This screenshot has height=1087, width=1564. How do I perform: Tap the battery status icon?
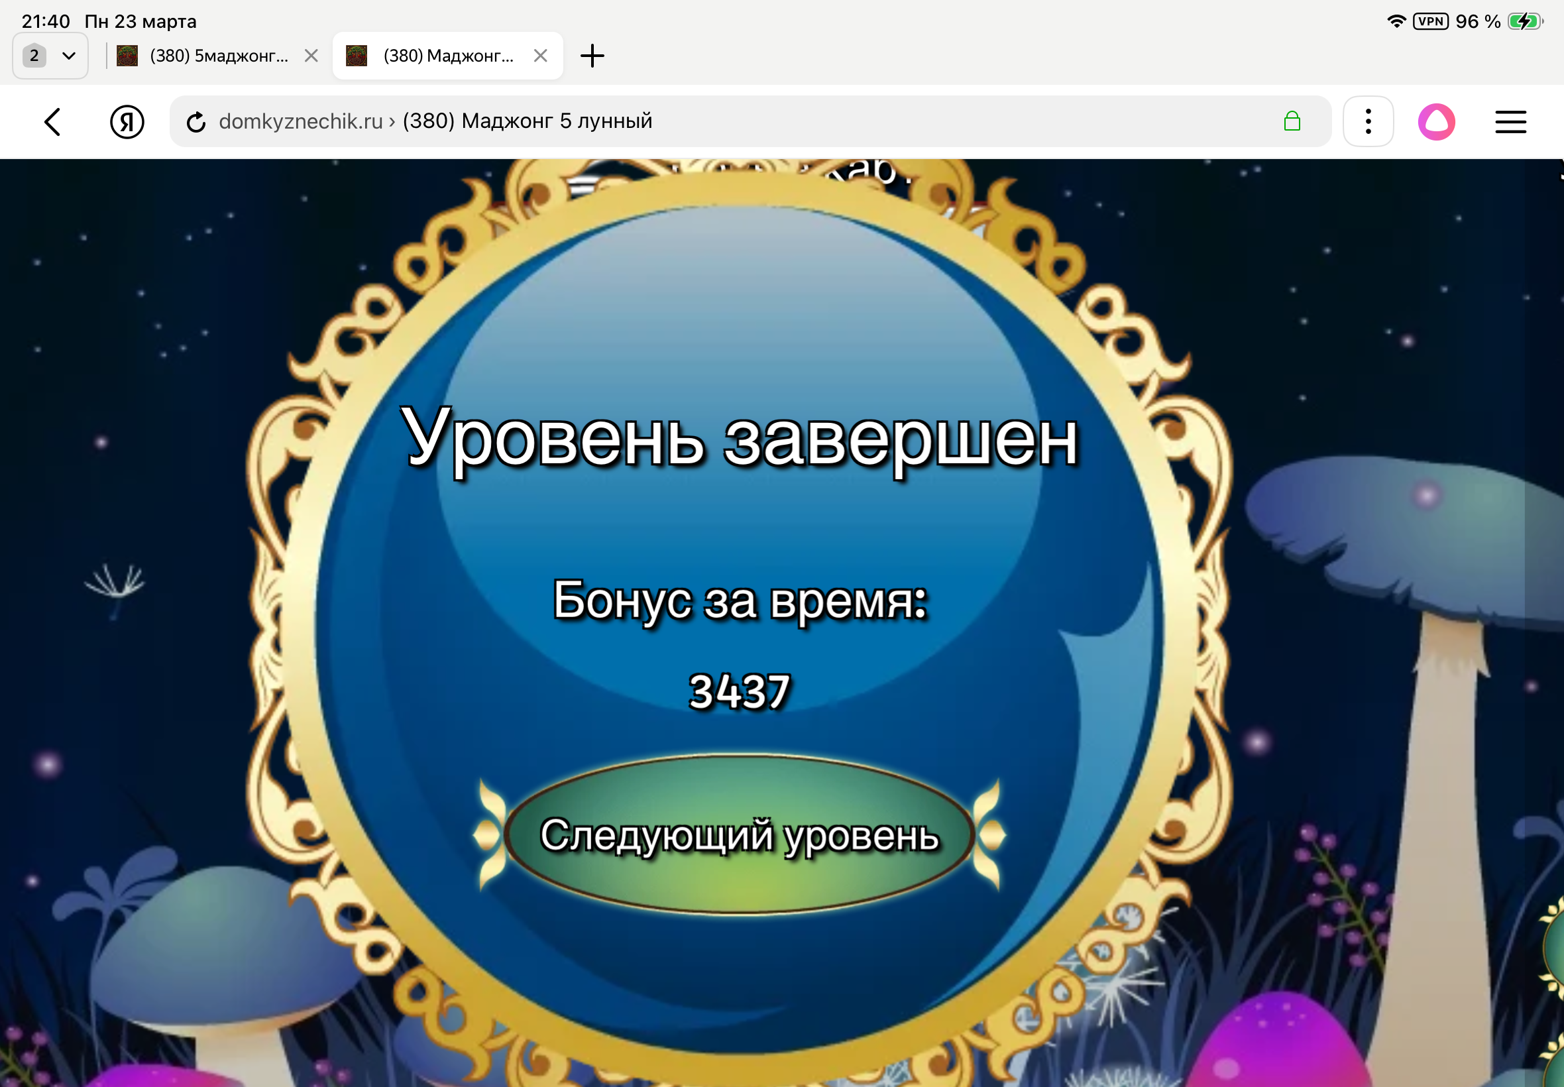[1524, 21]
